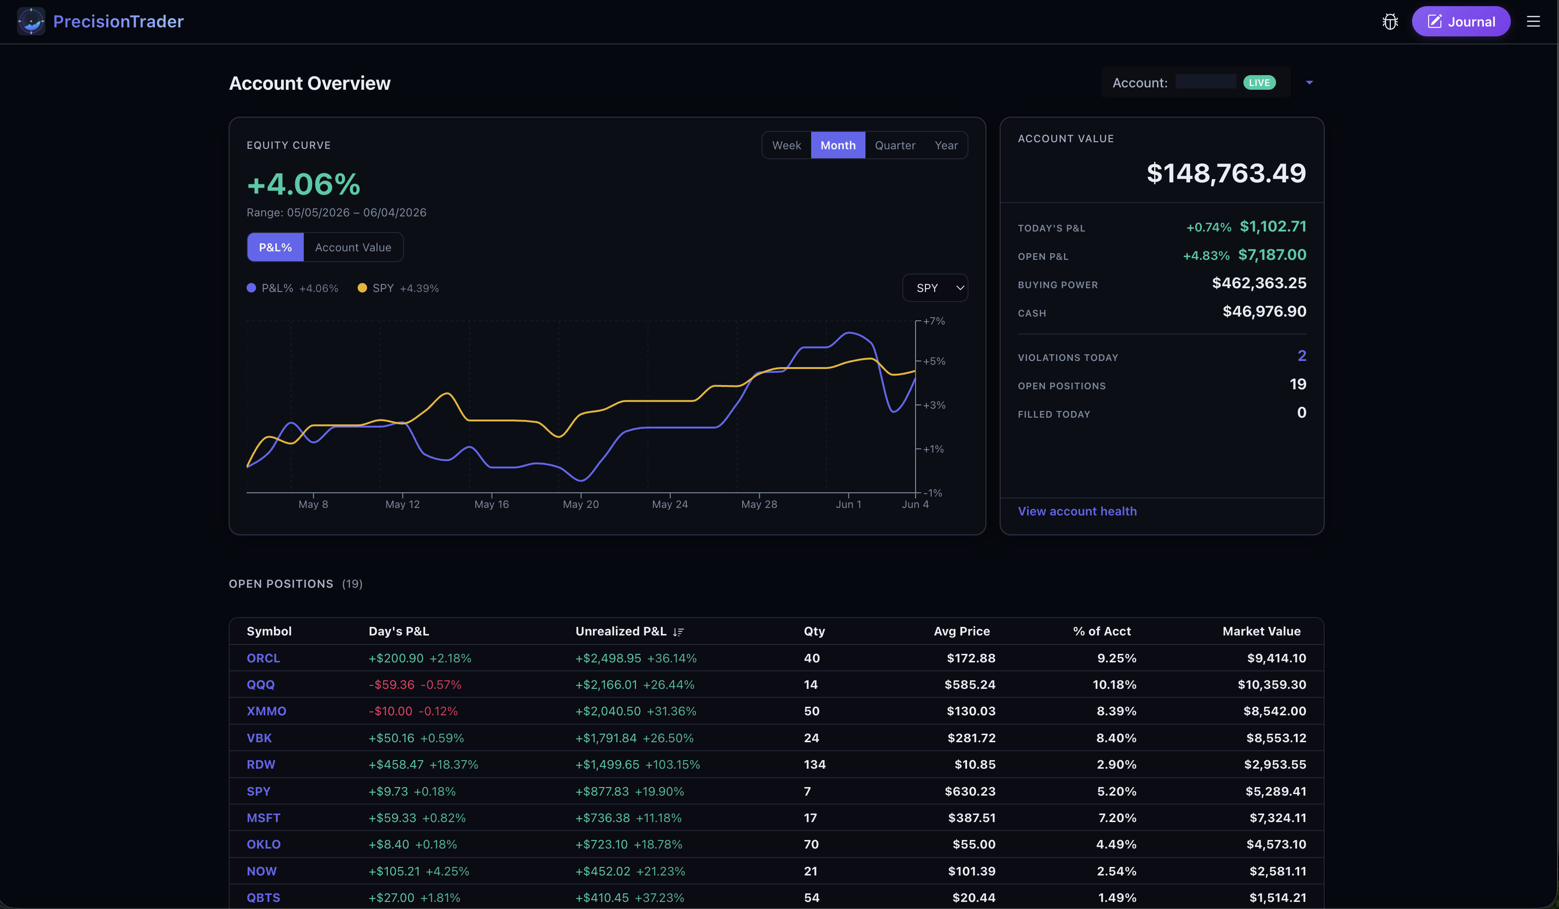This screenshot has width=1559, height=909.
Task: Click the LIVE account badge
Action: click(x=1259, y=82)
